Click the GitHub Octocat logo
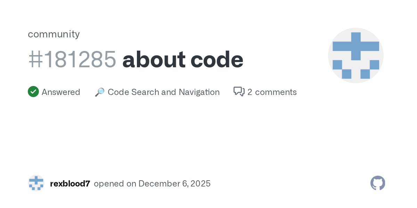Image resolution: width=417 pixels, height=208 pixels. 378,183
